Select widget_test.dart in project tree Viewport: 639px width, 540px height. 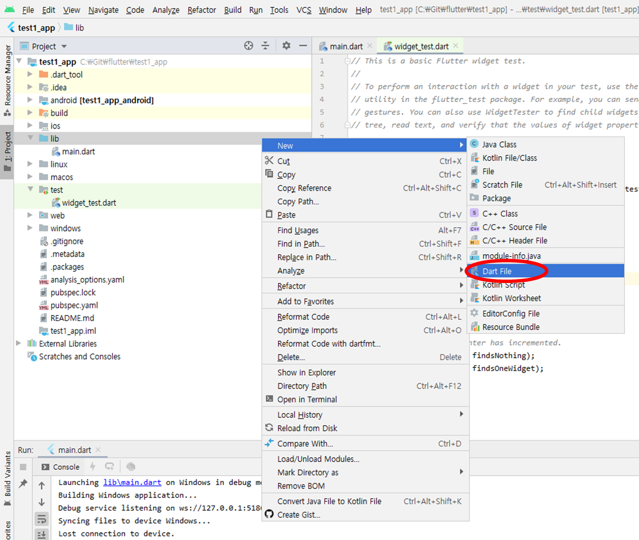point(84,203)
